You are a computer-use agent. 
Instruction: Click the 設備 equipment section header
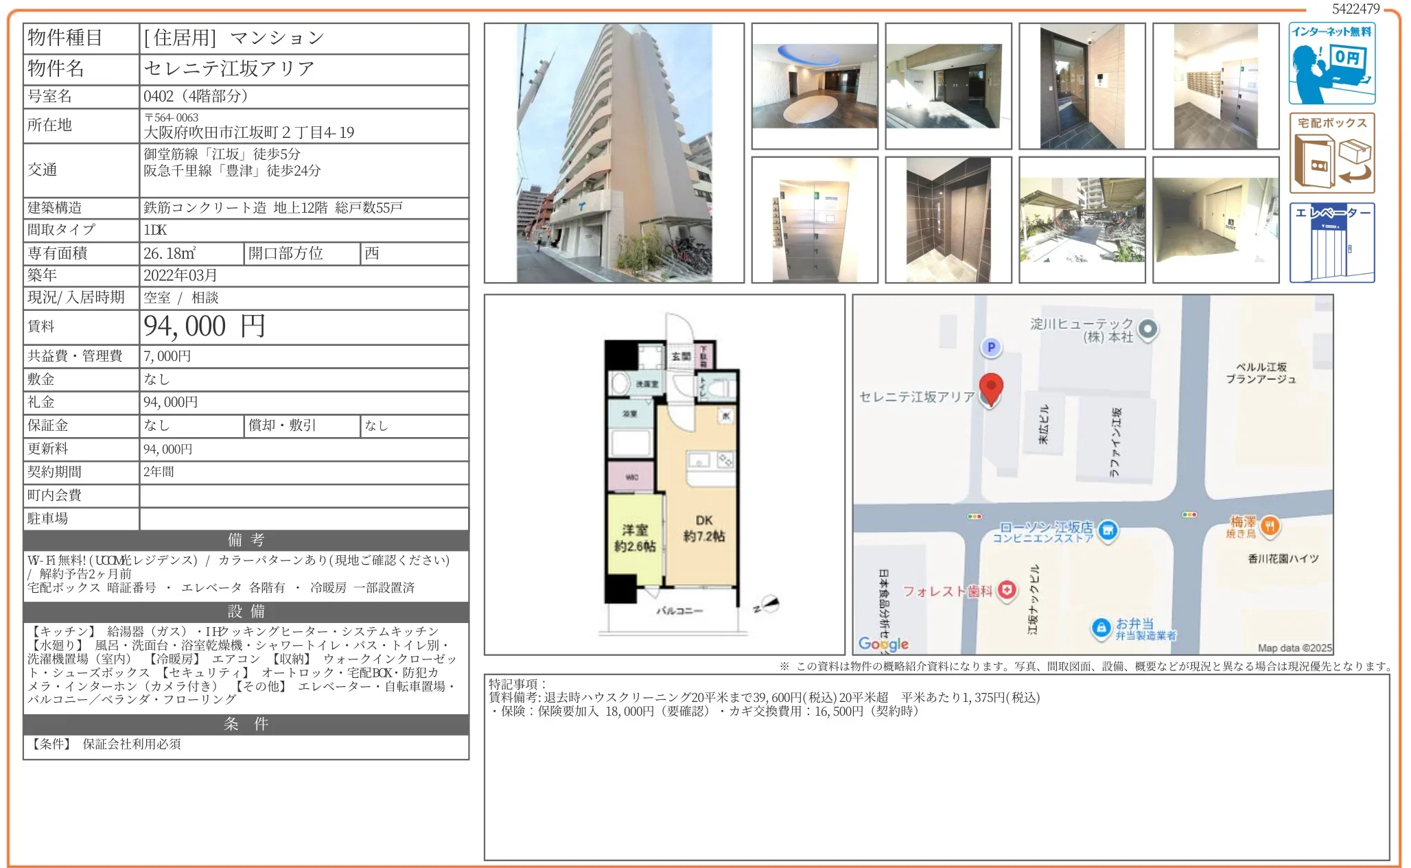[x=245, y=613]
